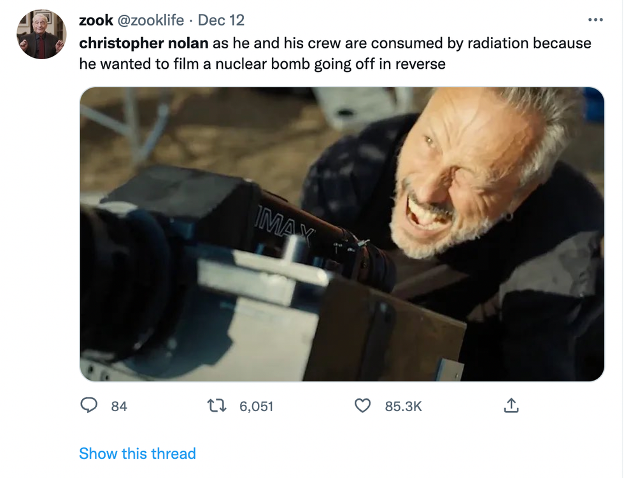Click the reply count 84
Viewport: 624px width, 478px height.
[119, 406]
